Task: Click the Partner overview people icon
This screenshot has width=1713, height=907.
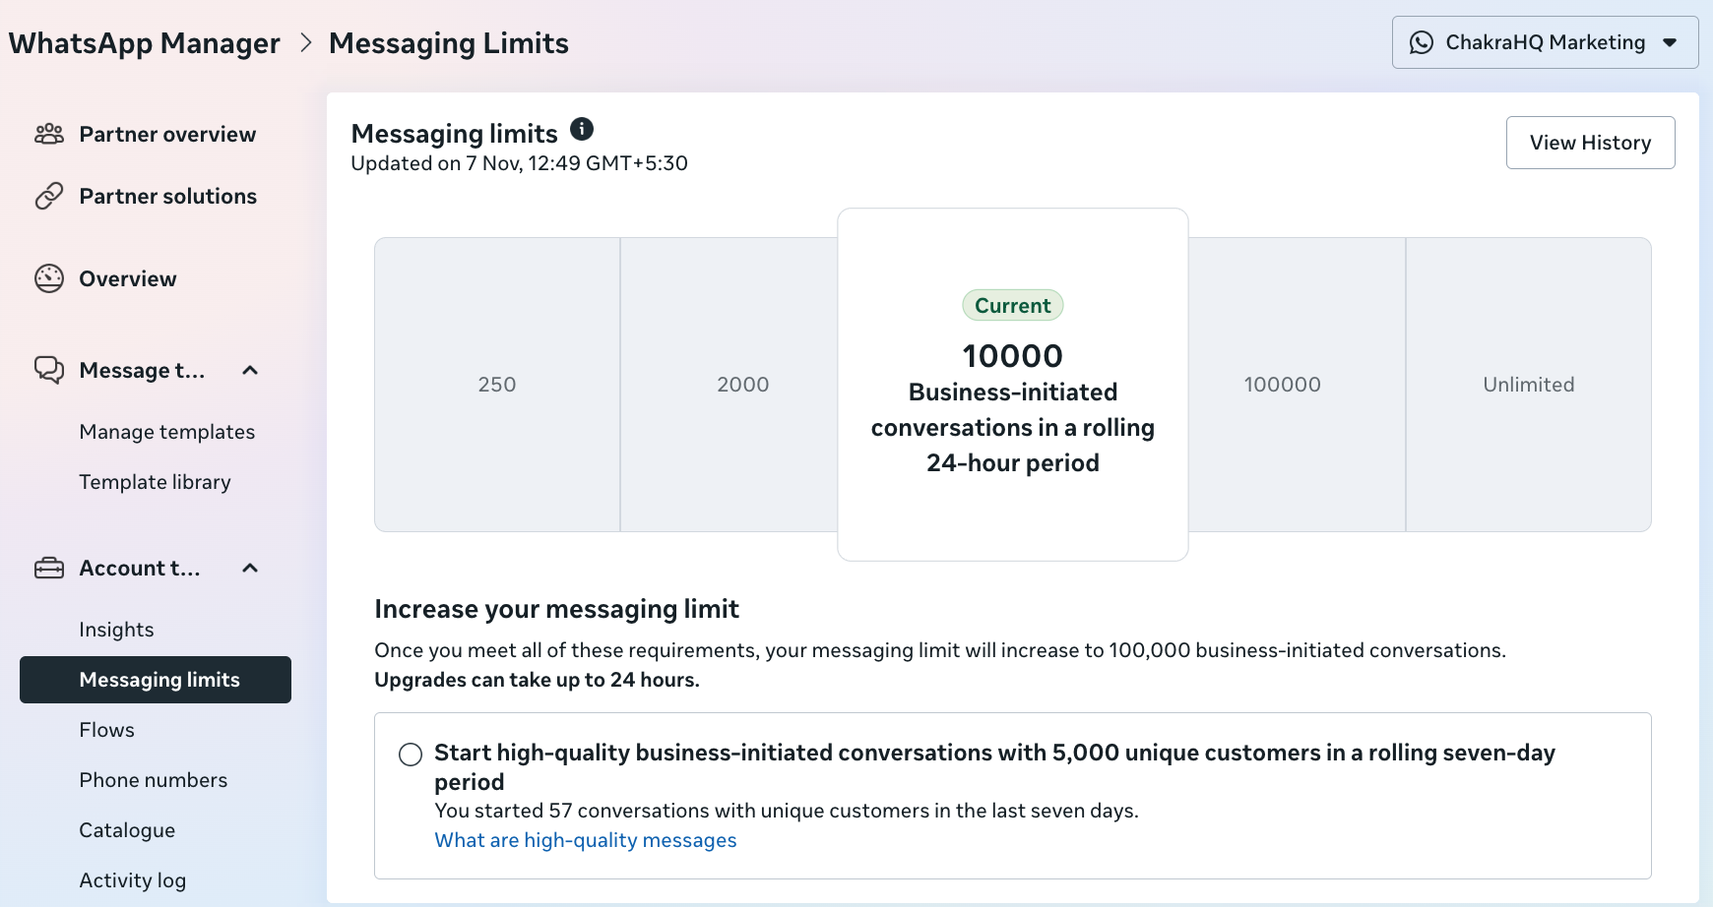Action: [x=48, y=134]
